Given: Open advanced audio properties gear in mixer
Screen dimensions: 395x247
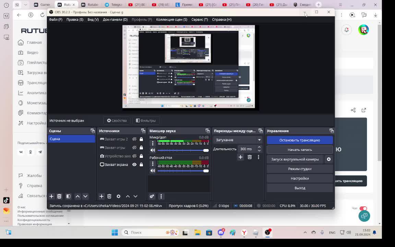Looking at the screenshot, I should [x=152, y=196].
